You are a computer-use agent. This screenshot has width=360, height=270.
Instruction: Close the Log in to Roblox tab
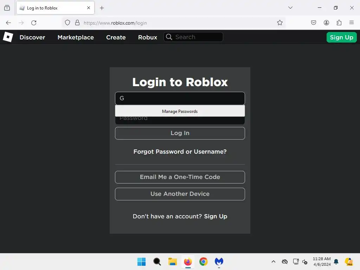pos(89,8)
